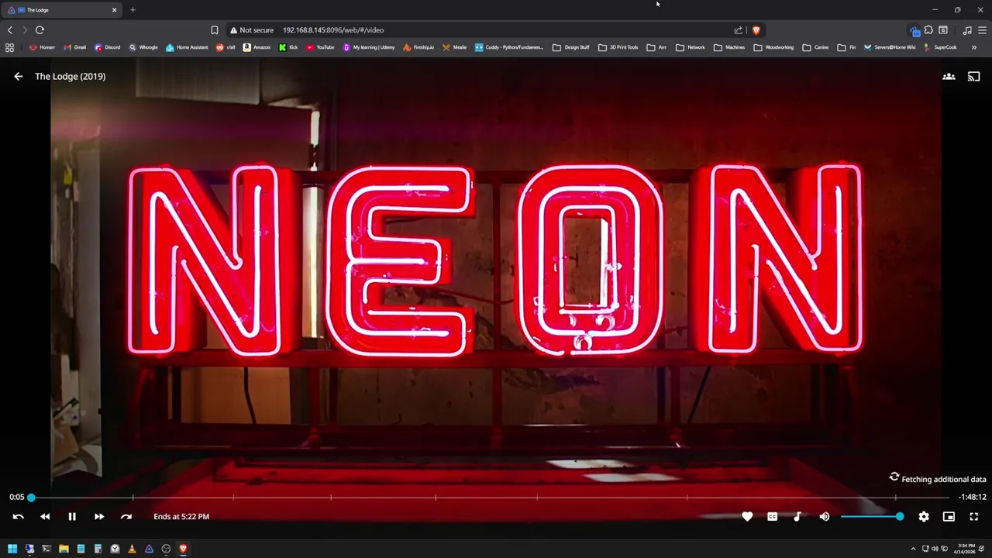Fast-forward the video

(x=99, y=516)
